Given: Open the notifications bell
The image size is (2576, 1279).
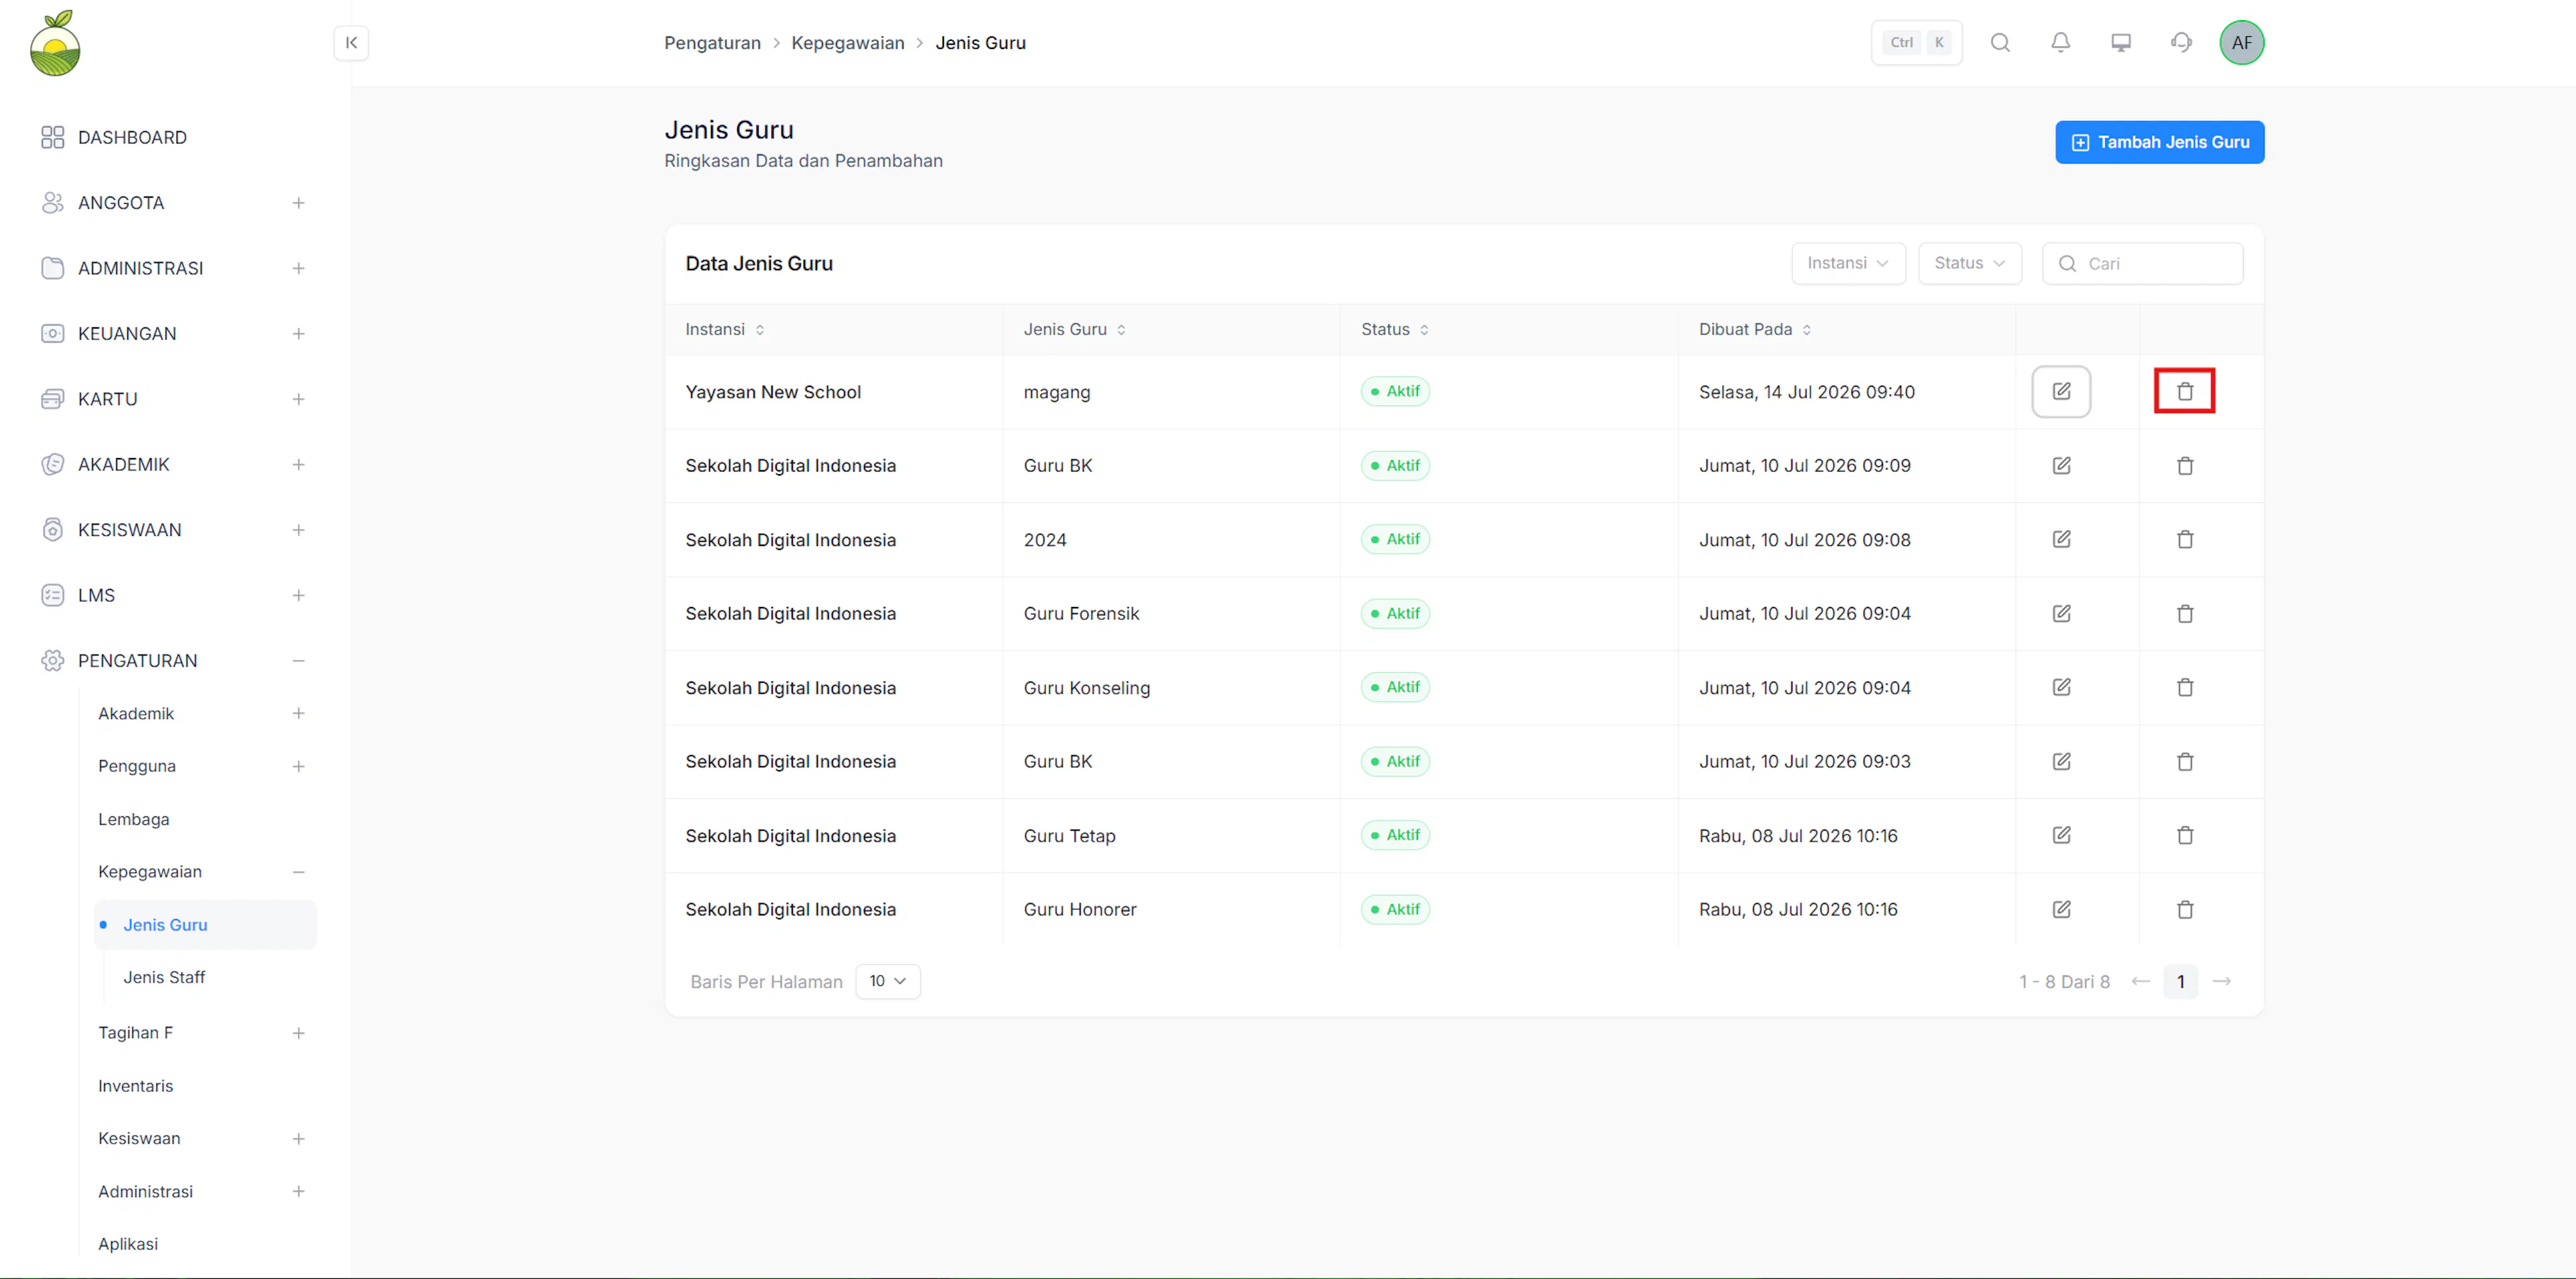Looking at the screenshot, I should [x=2060, y=43].
